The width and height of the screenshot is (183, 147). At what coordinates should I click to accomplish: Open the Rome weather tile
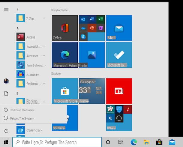click(x=92, y=91)
